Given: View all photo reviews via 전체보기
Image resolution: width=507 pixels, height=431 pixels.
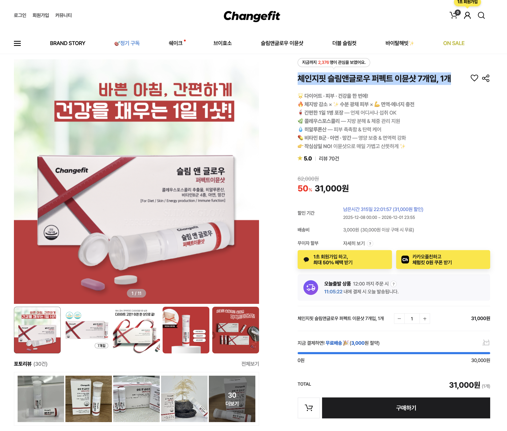Looking at the screenshot, I should 250,364.
